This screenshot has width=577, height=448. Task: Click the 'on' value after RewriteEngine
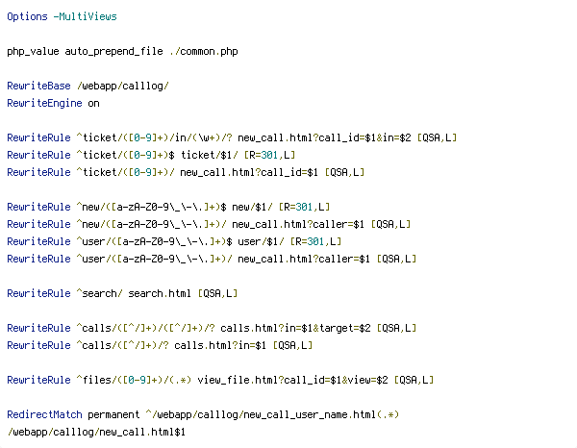[x=93, y=104]
